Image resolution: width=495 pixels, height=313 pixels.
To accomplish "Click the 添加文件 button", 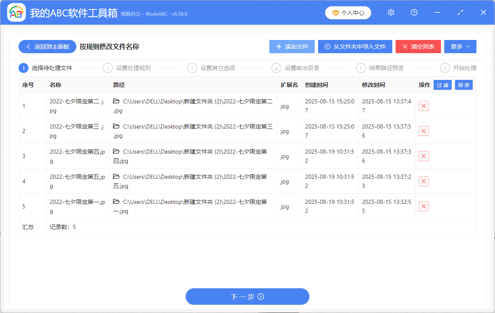I will (292, 46).
